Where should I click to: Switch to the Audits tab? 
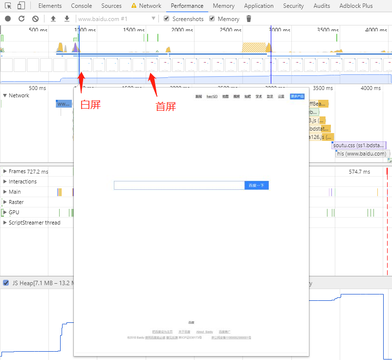coord(322,6)
